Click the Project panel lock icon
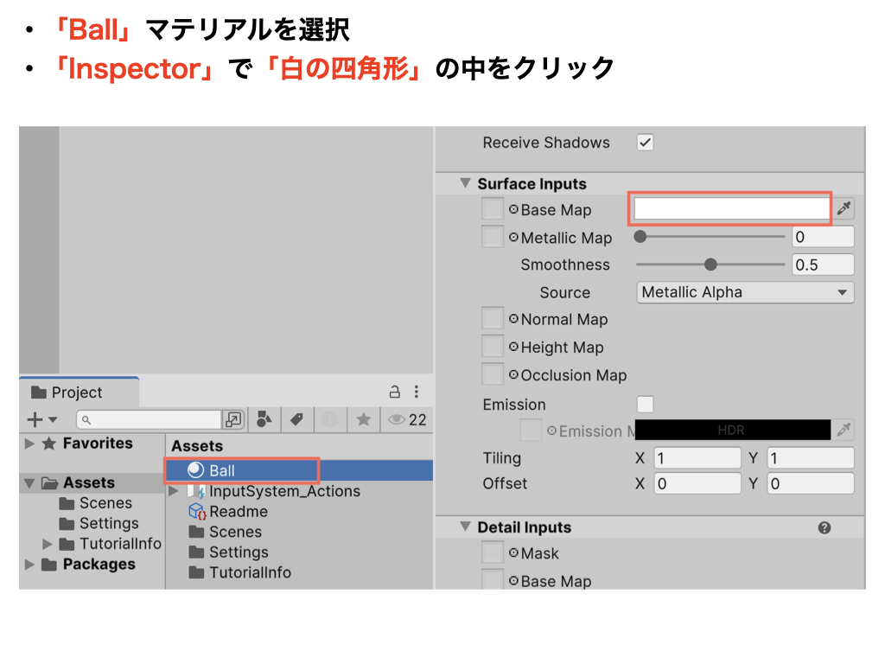 pos(394,392)
